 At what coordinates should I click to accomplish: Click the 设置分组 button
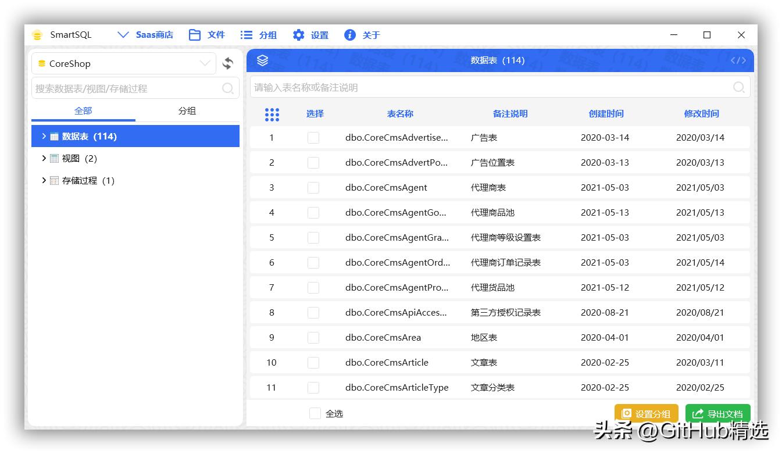pos(647,413)
